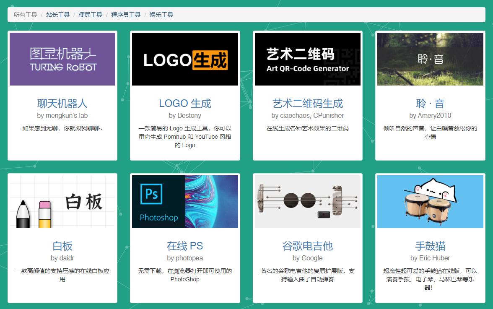Click the electric guitar strings image
Screen dimensions: 493x309
click(x=307, y=201)
